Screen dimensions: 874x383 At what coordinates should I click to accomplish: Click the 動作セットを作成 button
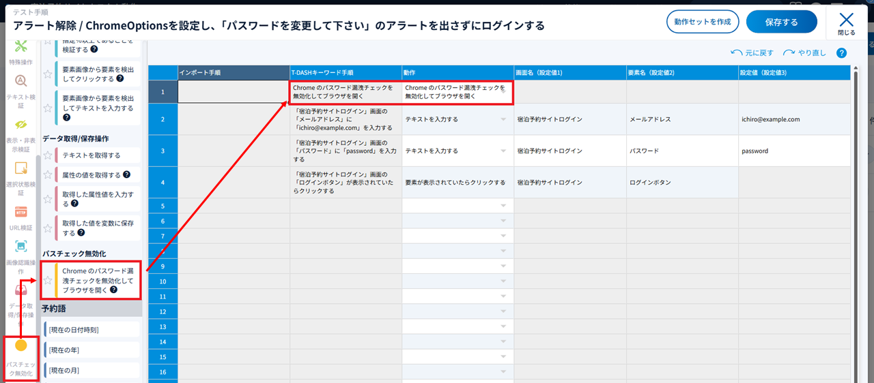[702, 22]
